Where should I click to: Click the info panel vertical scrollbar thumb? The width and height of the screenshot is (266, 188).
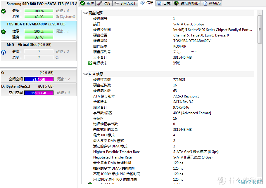tap(260, 29)
